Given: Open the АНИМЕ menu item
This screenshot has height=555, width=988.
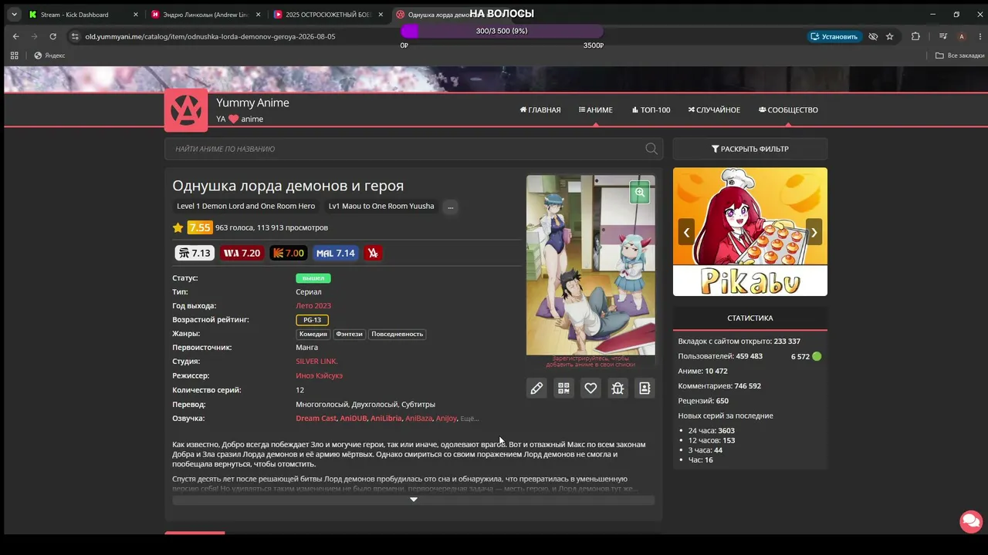Looking at the screenshot, I should [x=596, y=110].
